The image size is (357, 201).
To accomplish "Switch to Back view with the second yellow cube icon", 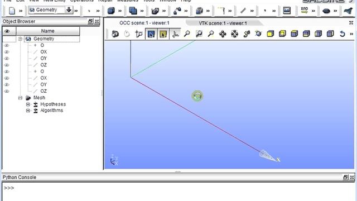I will click(282, 34).
